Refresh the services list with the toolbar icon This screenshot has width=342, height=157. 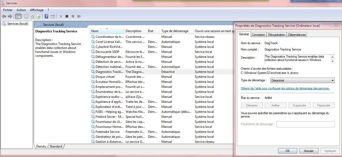32,16
